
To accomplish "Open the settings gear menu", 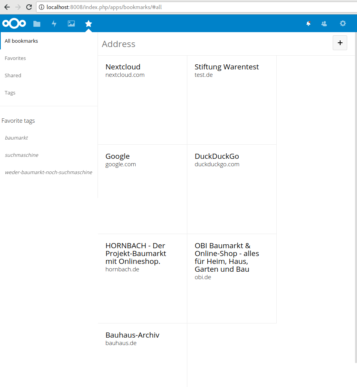I will pos(343,24).
